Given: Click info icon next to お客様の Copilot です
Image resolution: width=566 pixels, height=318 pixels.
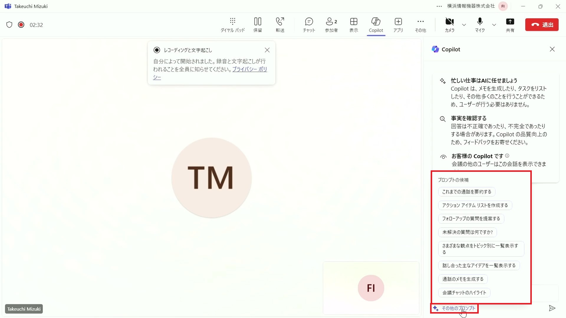Looking at the screenshot, I should click(507, 156).
